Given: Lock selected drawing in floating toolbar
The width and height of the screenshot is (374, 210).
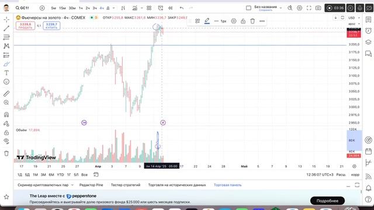Looking at the screenshot, I should [x=243, y=21].
